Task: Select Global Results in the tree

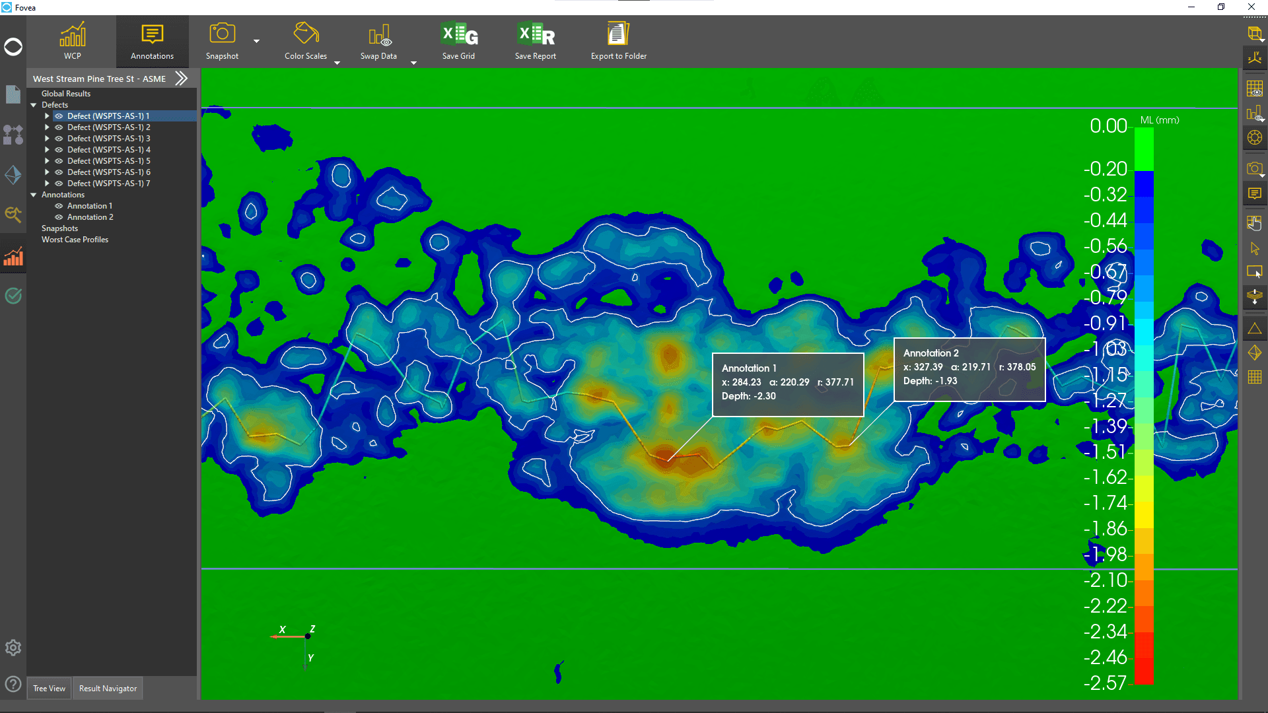Action: [x=66, y=94]
